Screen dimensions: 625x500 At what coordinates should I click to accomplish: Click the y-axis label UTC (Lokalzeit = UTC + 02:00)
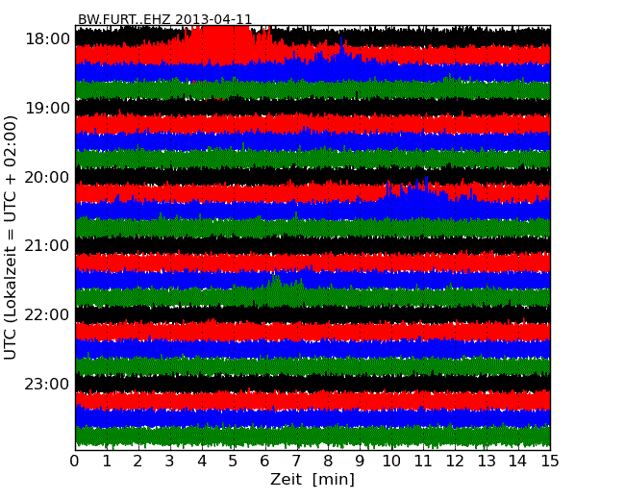(x=11, y=237)
